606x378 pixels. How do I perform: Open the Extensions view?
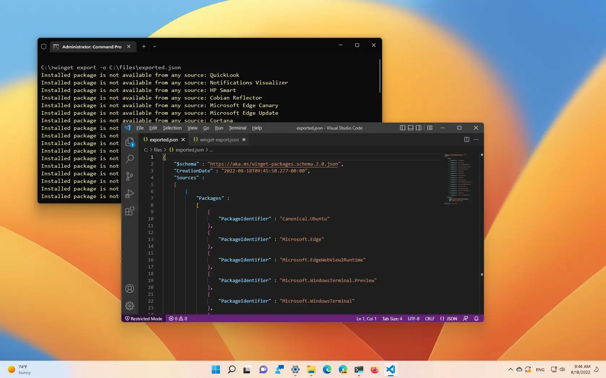pos(130,211)
